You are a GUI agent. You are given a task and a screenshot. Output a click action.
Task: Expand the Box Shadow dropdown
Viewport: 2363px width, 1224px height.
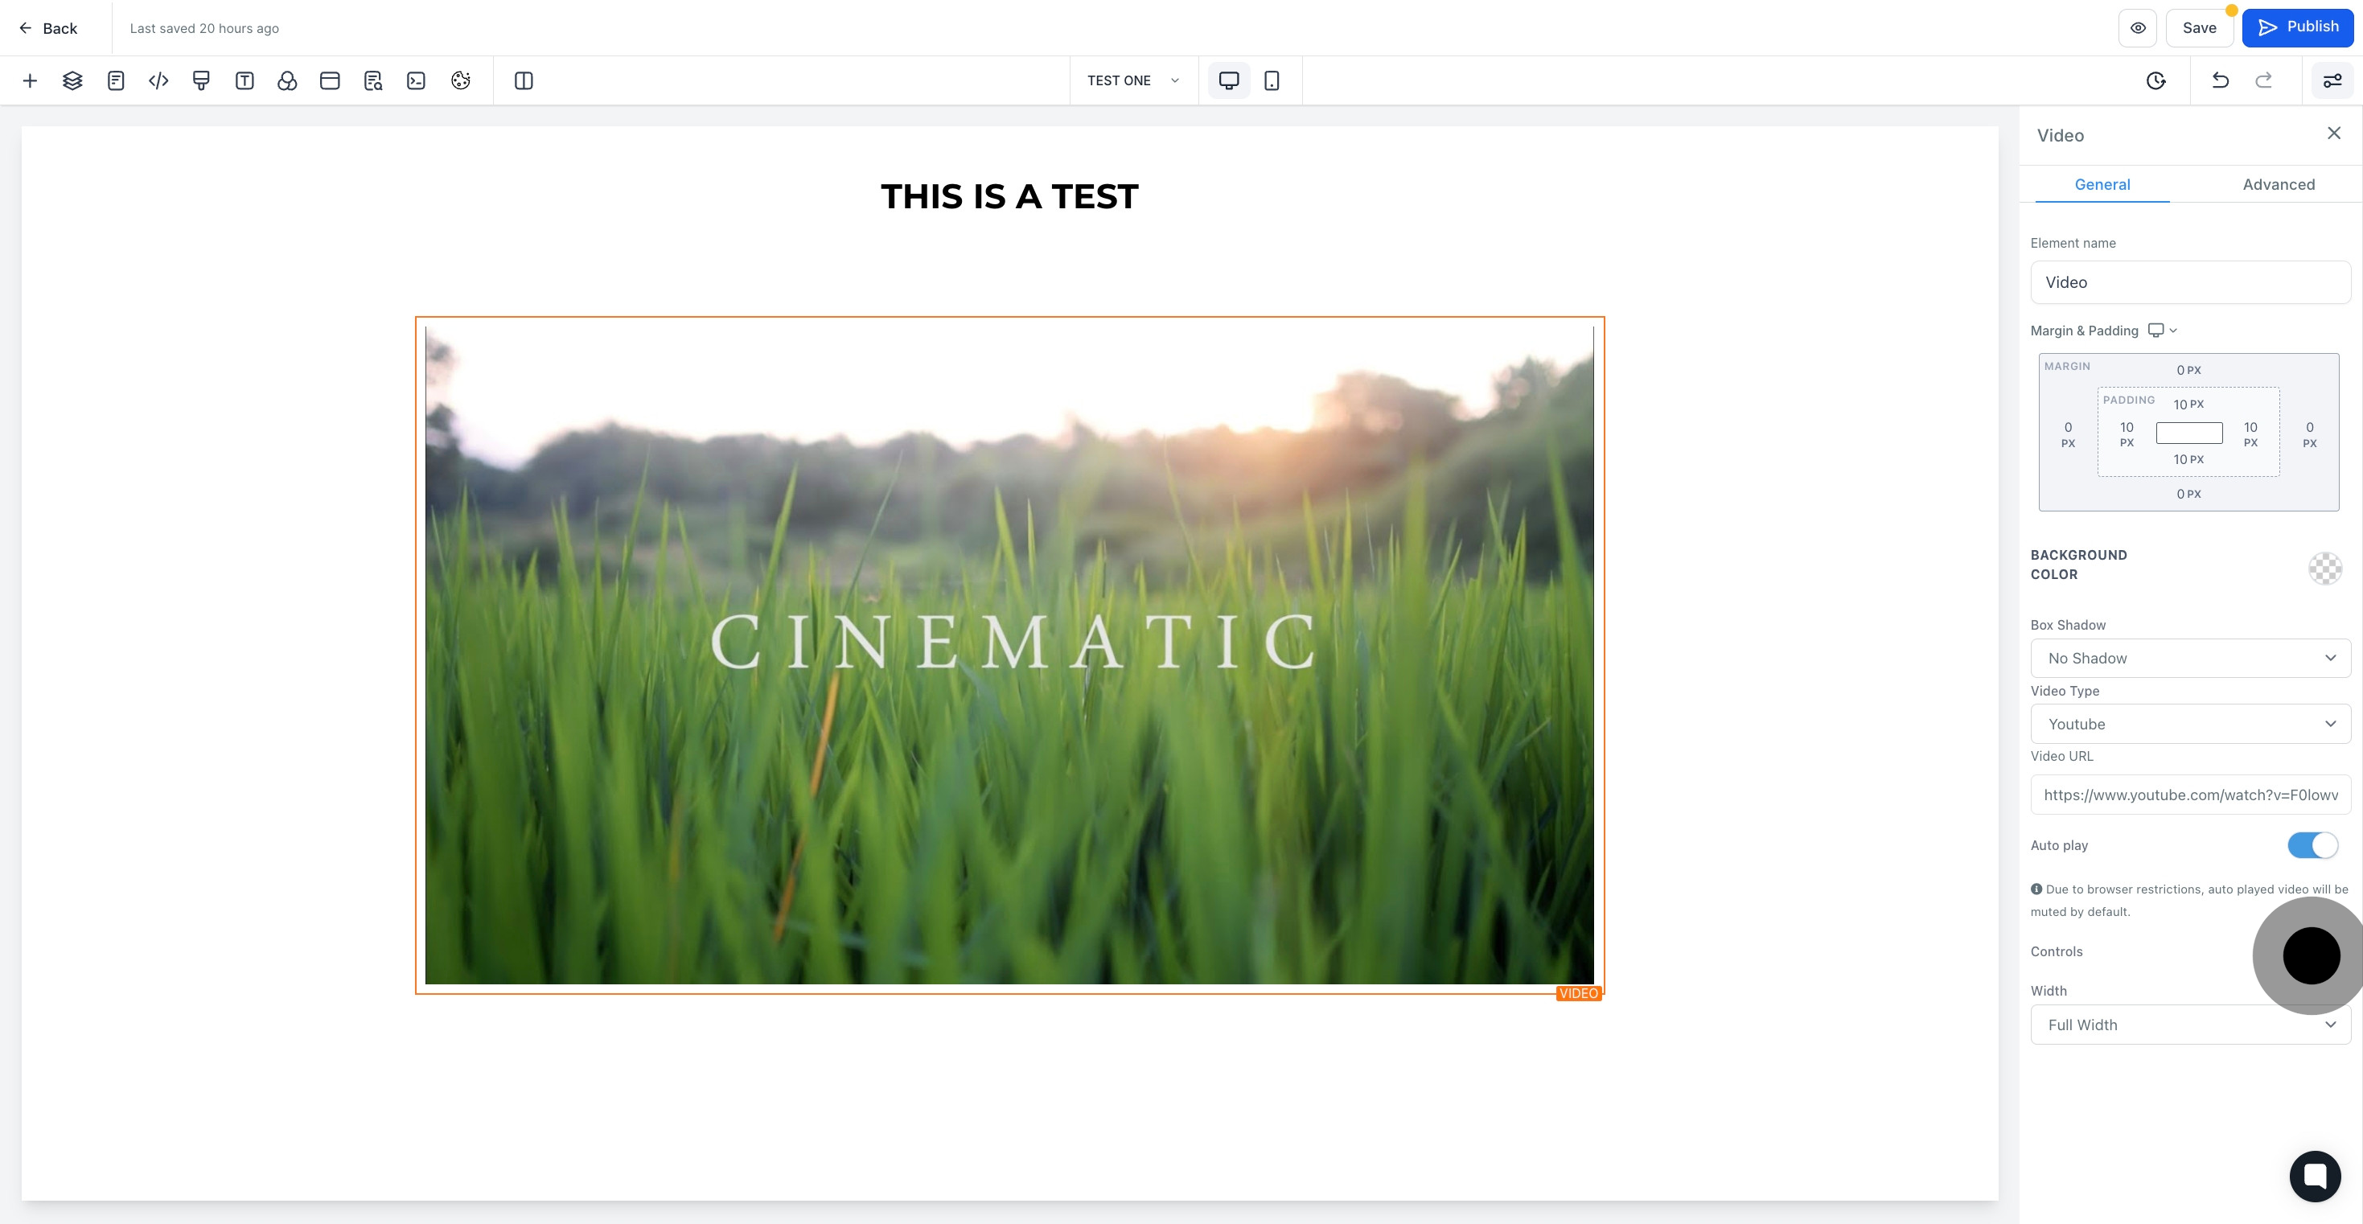coord(2191,658)
